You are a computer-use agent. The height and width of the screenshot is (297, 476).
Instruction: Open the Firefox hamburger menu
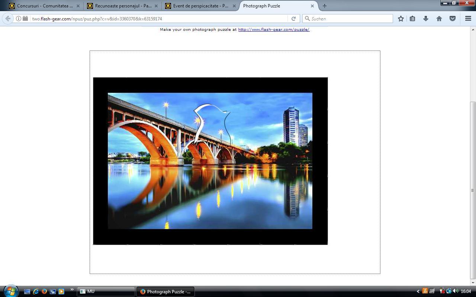pyautogui.click(x=468, y=19)
